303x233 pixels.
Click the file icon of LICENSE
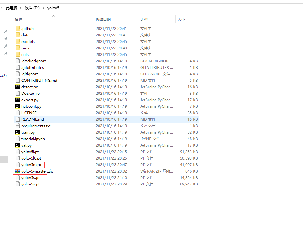pos(18,113)
